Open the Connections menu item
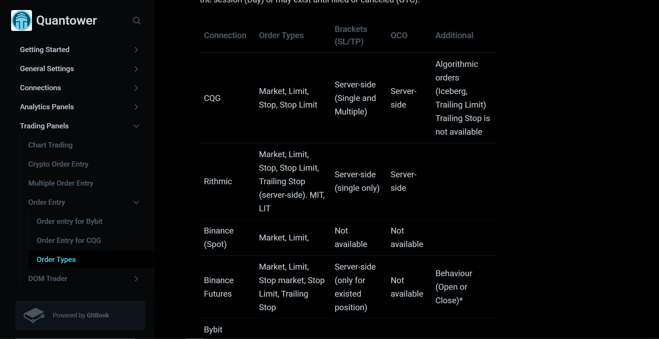 click(x=40, y=88)
